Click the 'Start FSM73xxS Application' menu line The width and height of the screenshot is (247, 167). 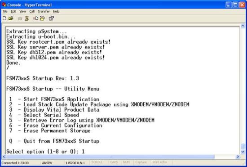[54, 99]
